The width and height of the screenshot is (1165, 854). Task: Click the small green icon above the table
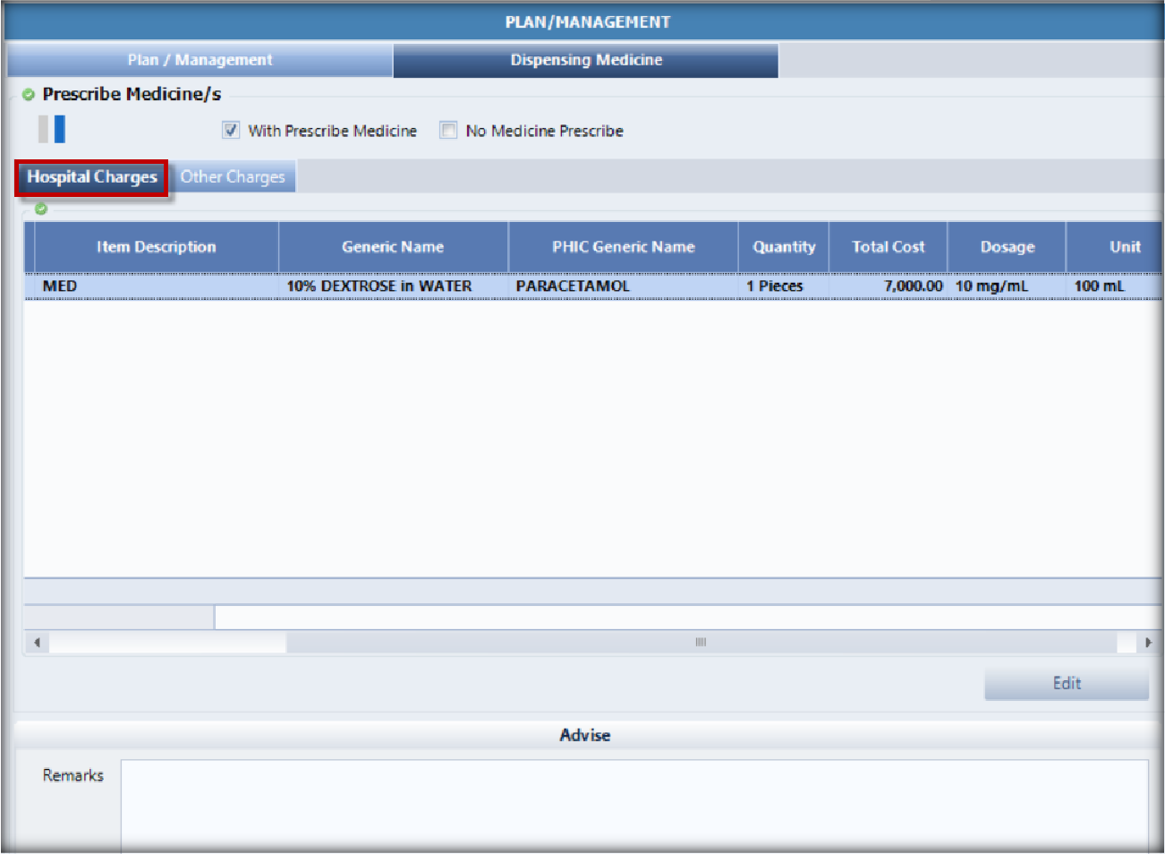coord(41,209)
